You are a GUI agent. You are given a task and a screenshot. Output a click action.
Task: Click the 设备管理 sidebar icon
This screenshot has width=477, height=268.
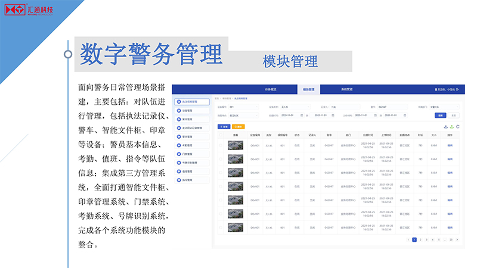[178, 111]
